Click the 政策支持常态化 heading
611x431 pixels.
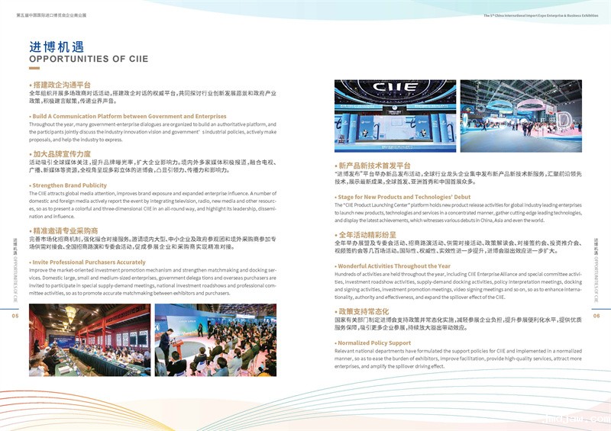[x=362, y=312]
